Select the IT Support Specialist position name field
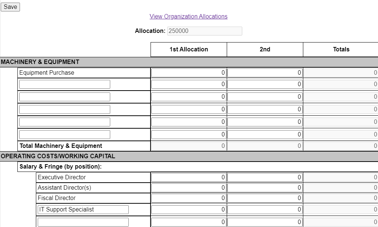Viewport: 378px width, 227px height. coord(83,209)
